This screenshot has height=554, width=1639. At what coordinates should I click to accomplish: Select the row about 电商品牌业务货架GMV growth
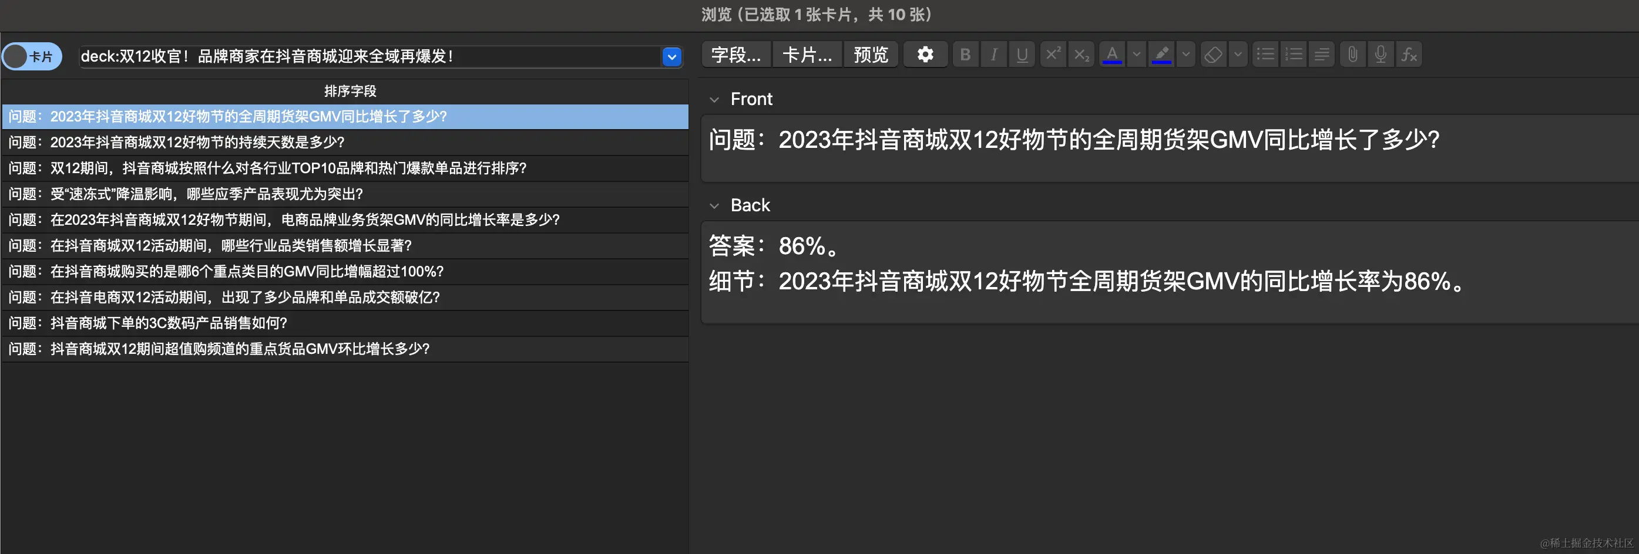345,220
